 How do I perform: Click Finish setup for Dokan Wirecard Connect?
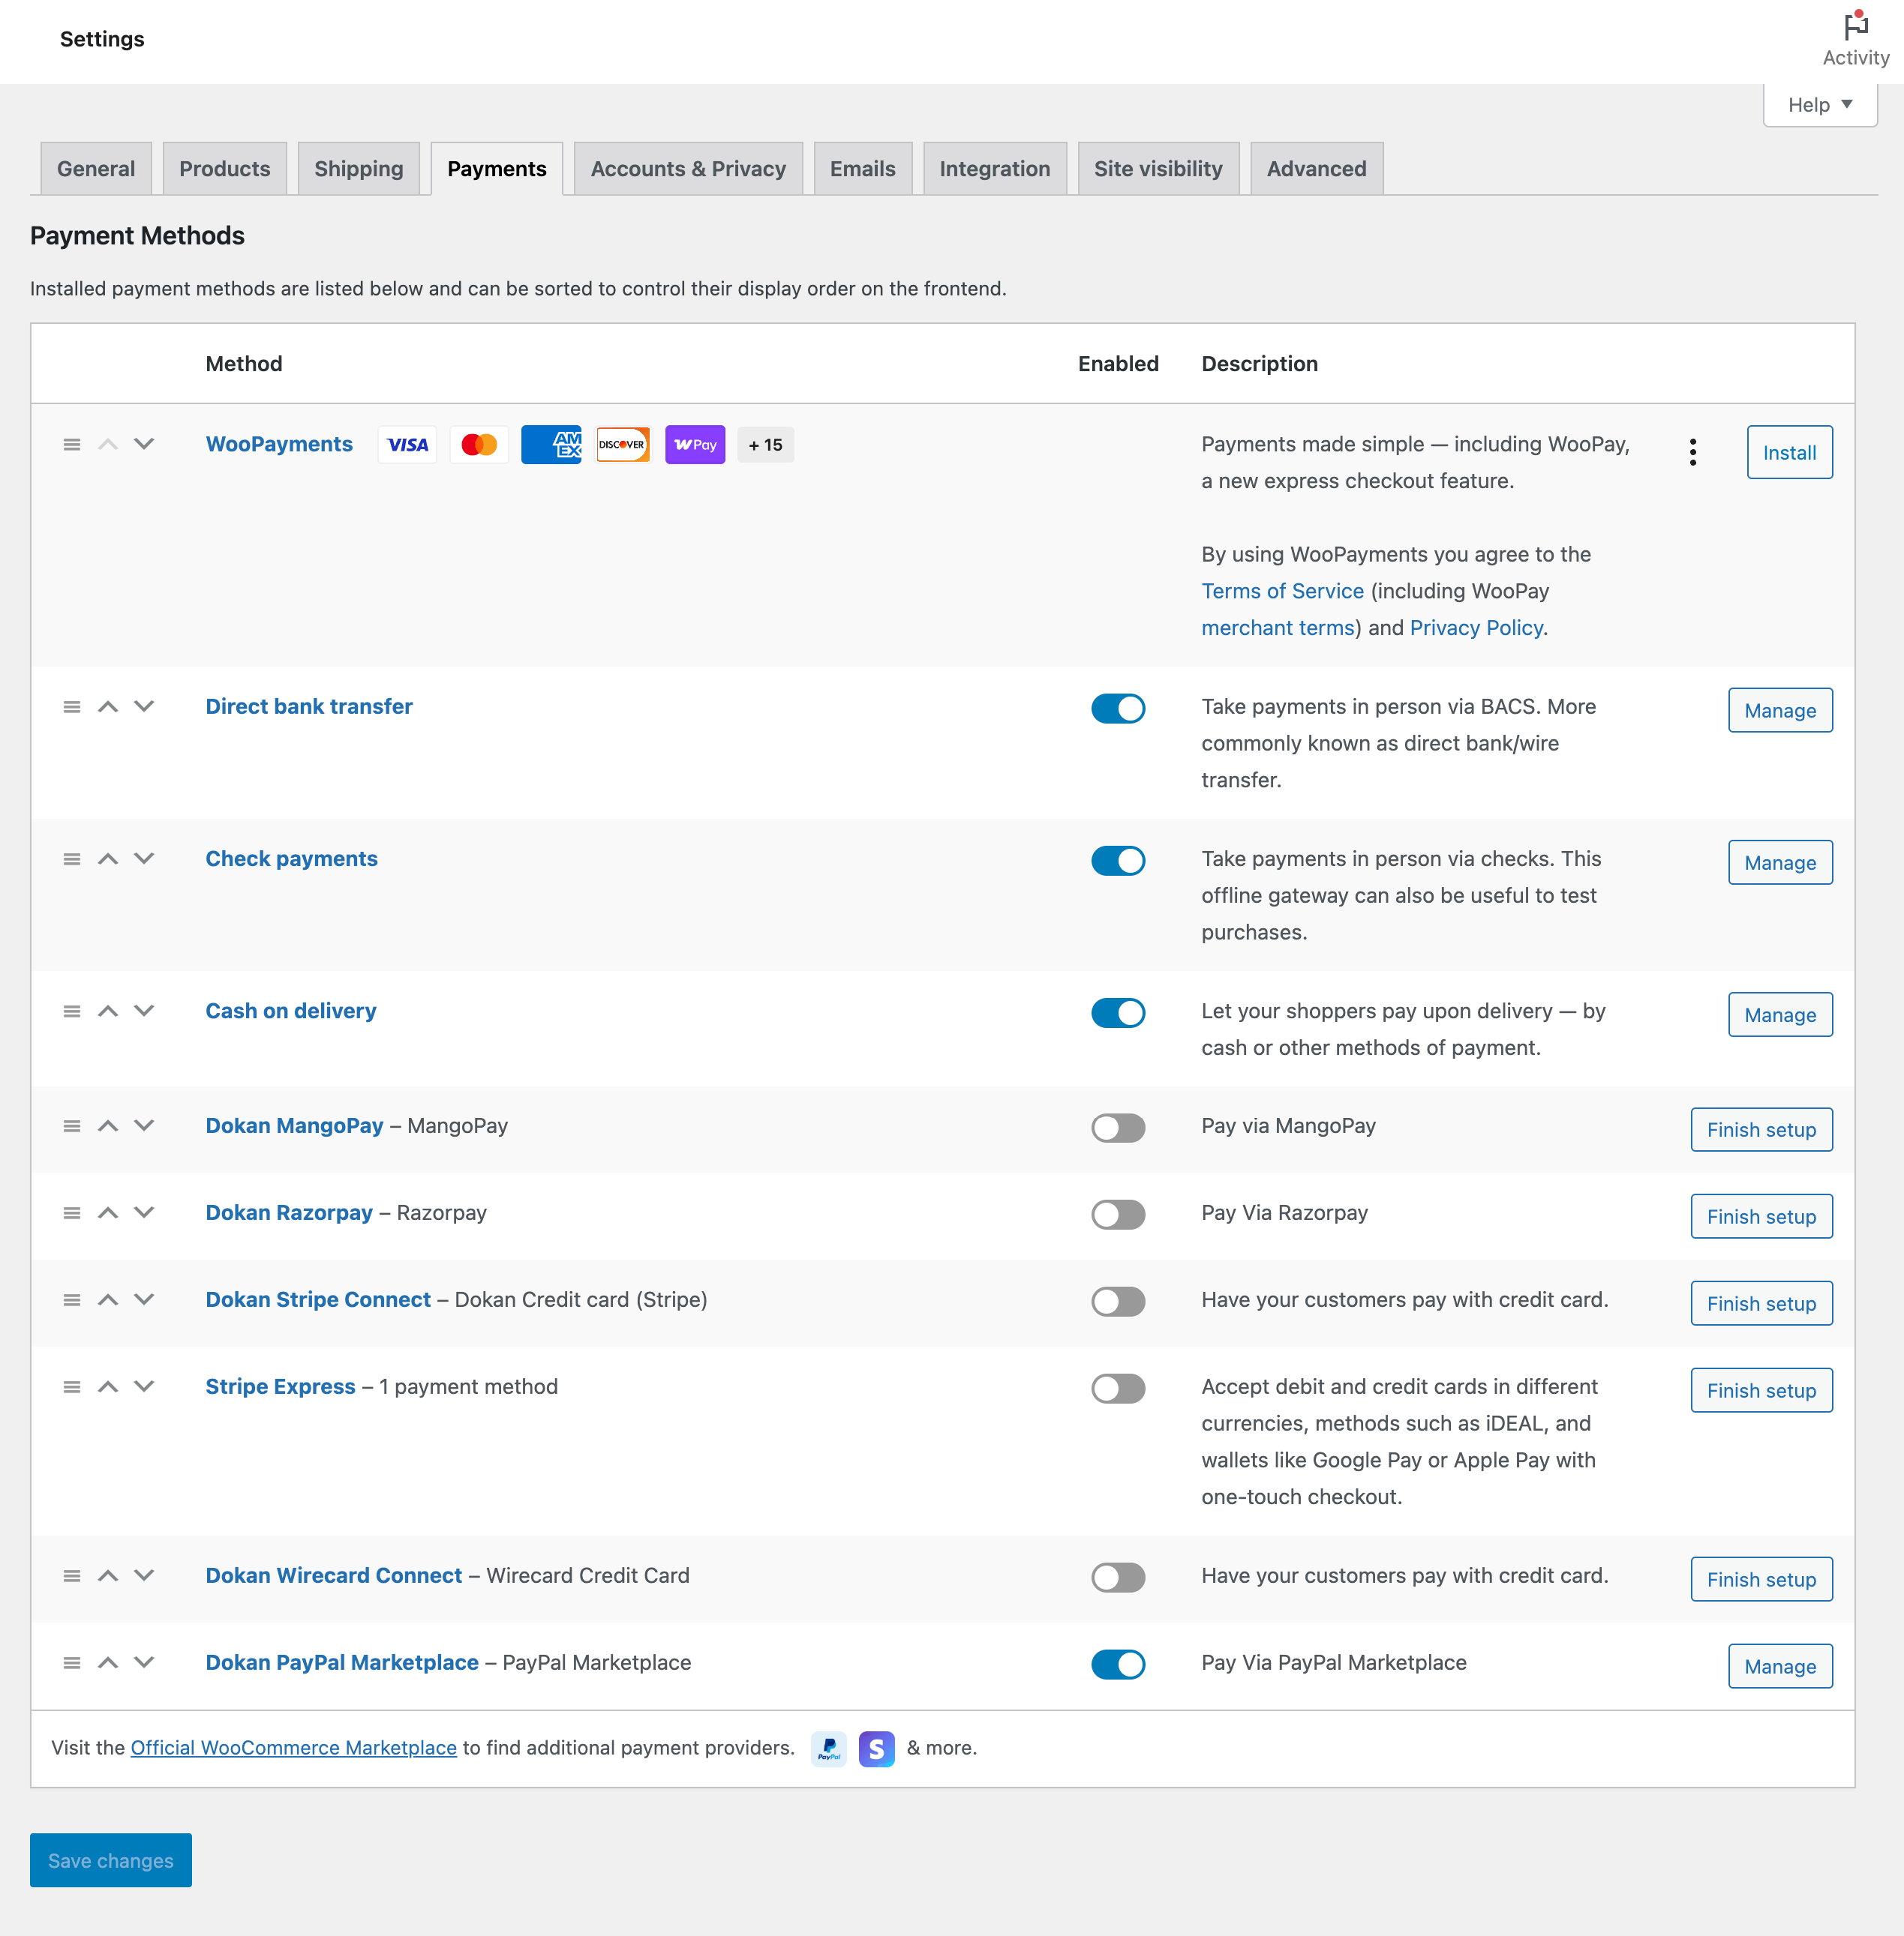click(x=1761, y=1579)
